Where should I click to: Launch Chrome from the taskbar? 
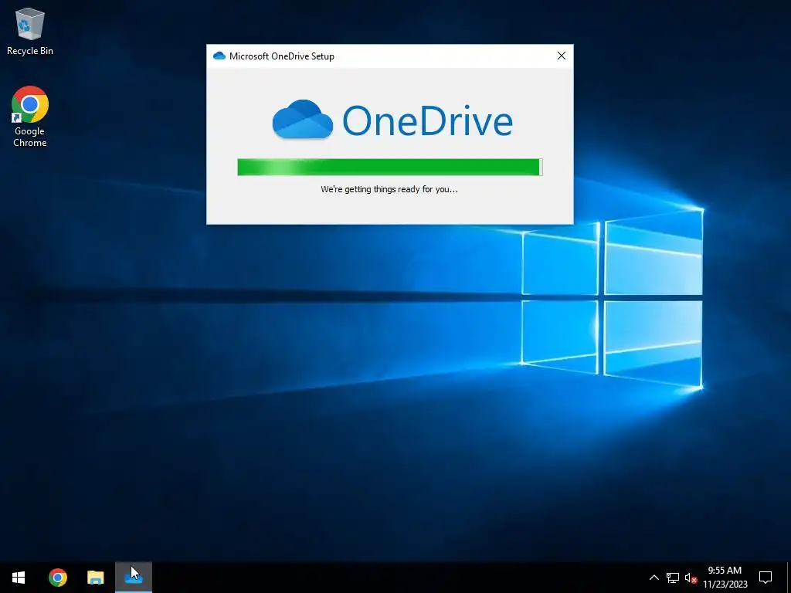57,578
